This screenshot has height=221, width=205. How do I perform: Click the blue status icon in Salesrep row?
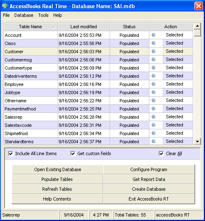[153, 117]
